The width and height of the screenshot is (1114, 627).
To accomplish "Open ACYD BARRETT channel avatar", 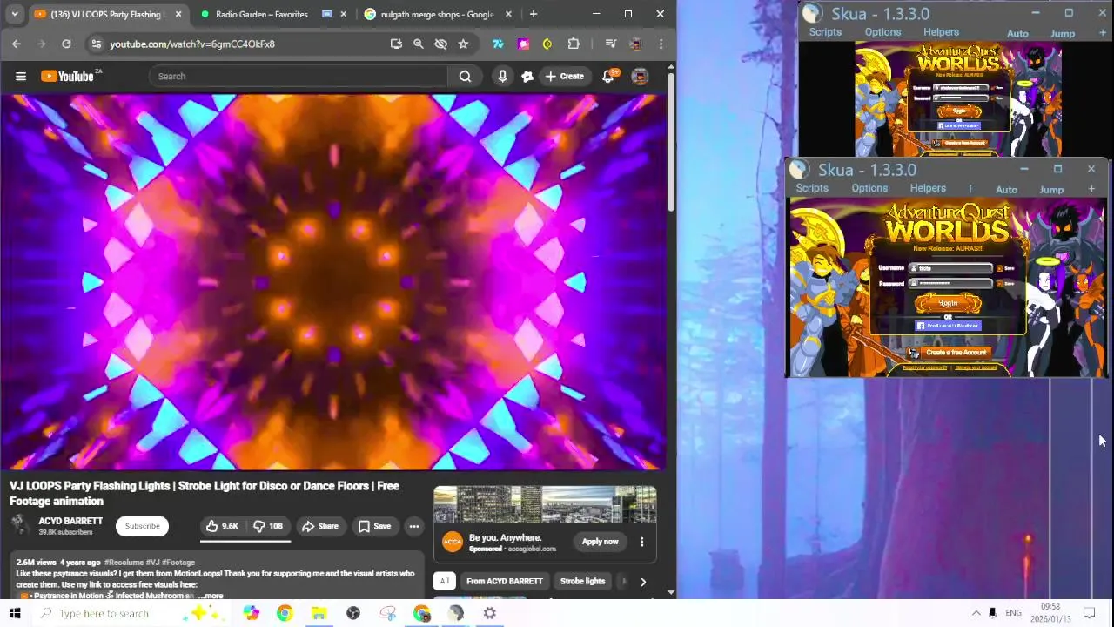I will click(19, 524).
